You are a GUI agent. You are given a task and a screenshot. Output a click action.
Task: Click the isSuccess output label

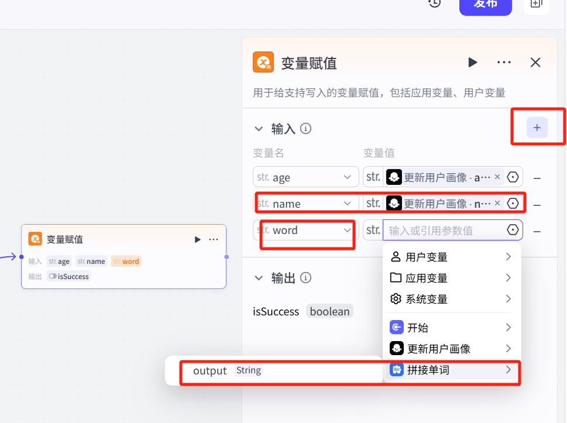[276, 311]
